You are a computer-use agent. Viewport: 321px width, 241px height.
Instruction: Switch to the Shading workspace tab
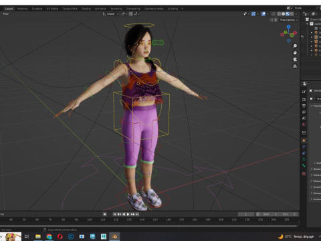[86, 9]
